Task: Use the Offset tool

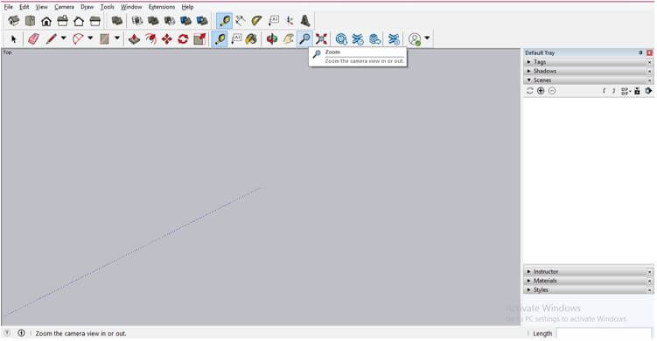Action: [x=150, y=39]
